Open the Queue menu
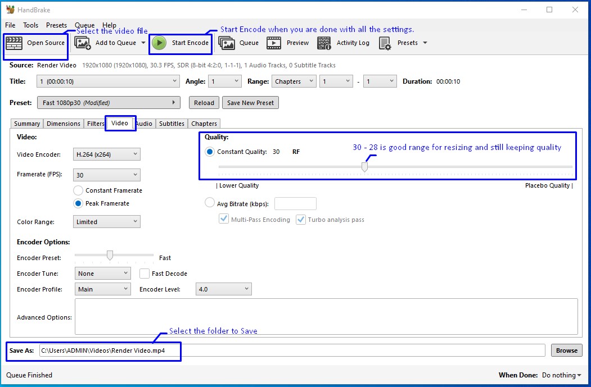 (84, 25)
